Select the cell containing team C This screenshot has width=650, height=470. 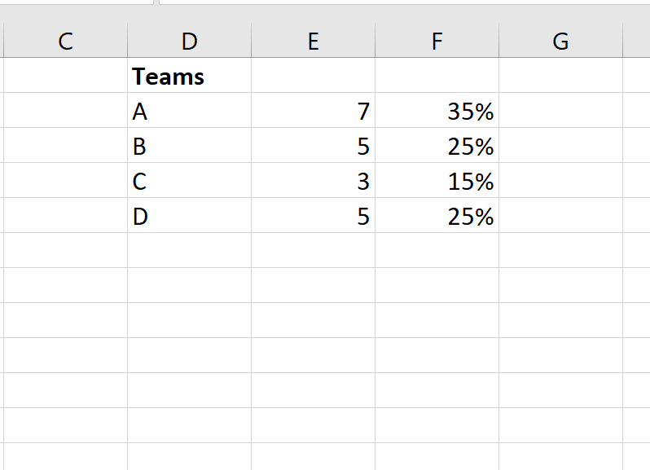click(190, 180)
